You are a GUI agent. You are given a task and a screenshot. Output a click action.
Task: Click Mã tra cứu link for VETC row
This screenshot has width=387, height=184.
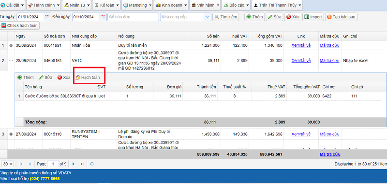(329, 60)
